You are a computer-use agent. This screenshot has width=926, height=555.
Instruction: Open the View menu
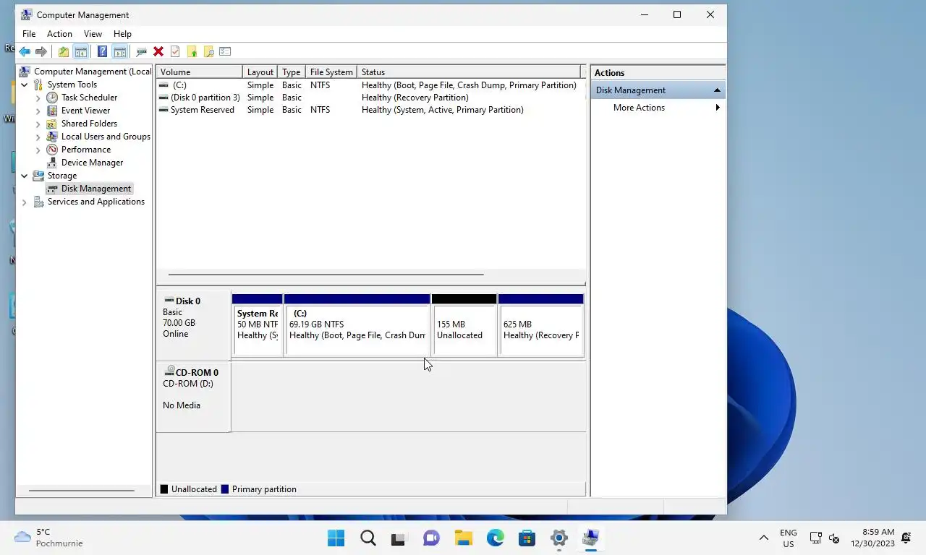tap(93, 34)
